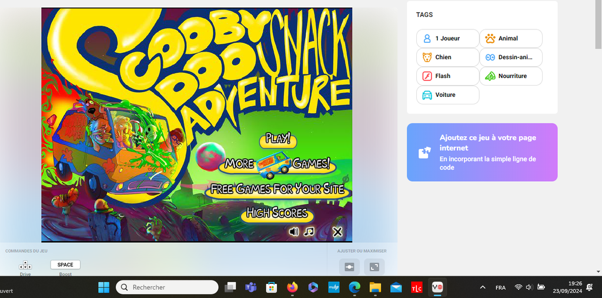Choose the Chien tag
Image resolution: width=602 pixels, height=298 pixels.
447,57
